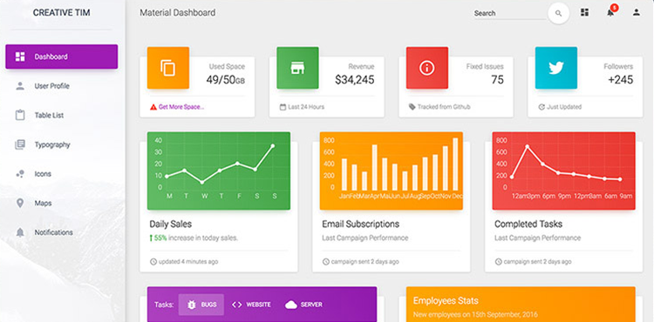Click the blue Twitter Followers icon tile

pos(556,68)
